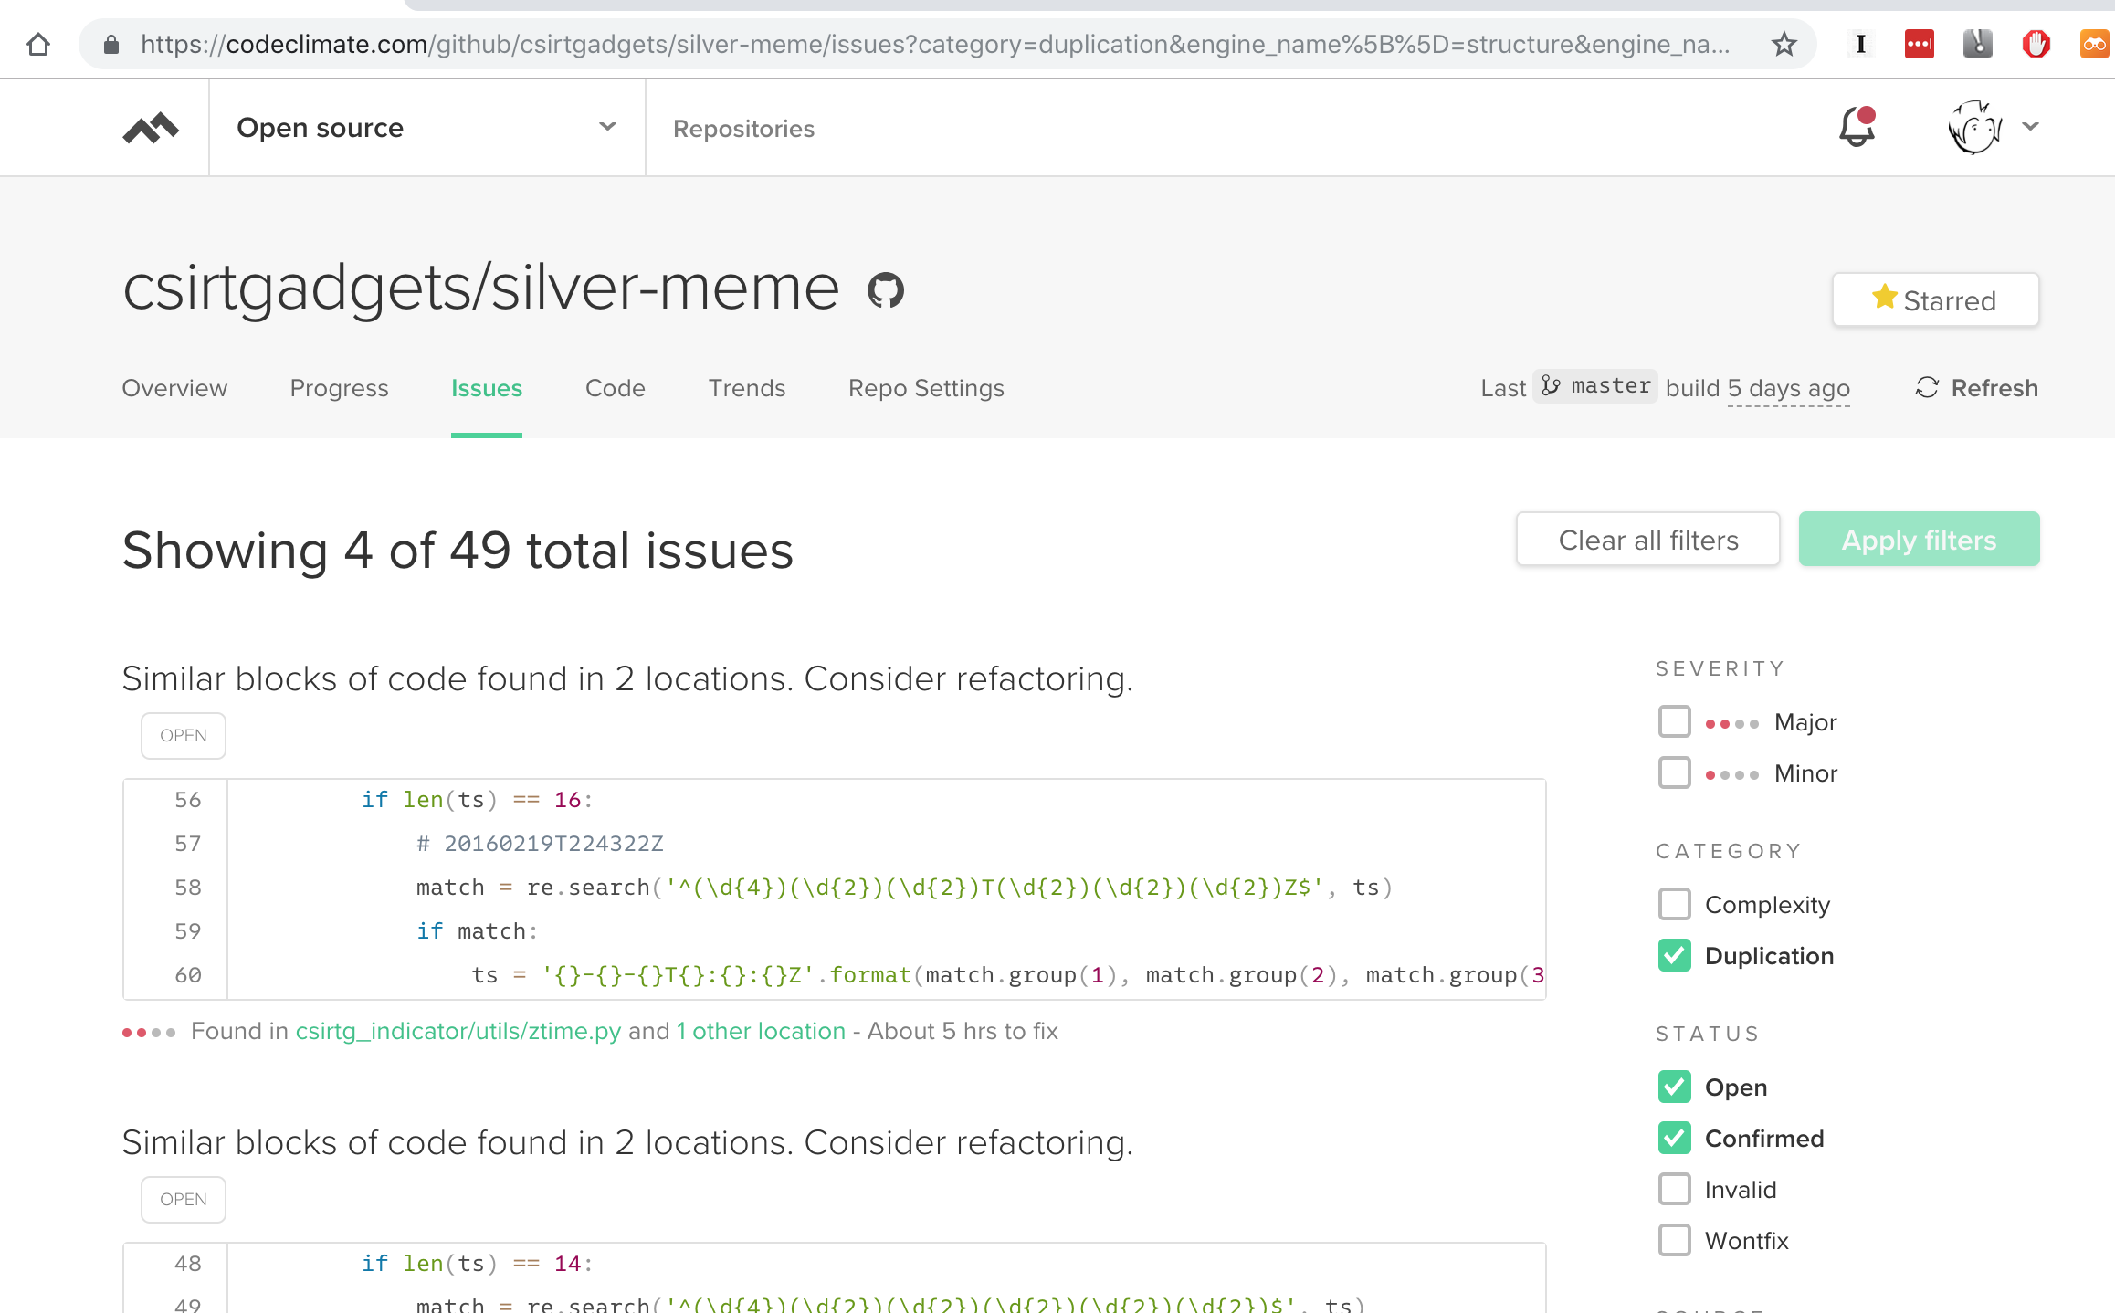Click the OPEN status badge of first issue
The width and height of the screenshot is (2115, 1313).
(183, 735)
